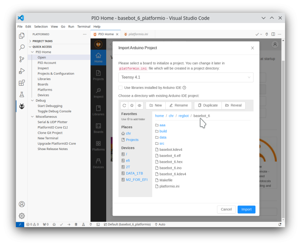The width and height of the screenshot is (301, 246).
Task: Open the Manage gear icon
Action: point(22,216)
